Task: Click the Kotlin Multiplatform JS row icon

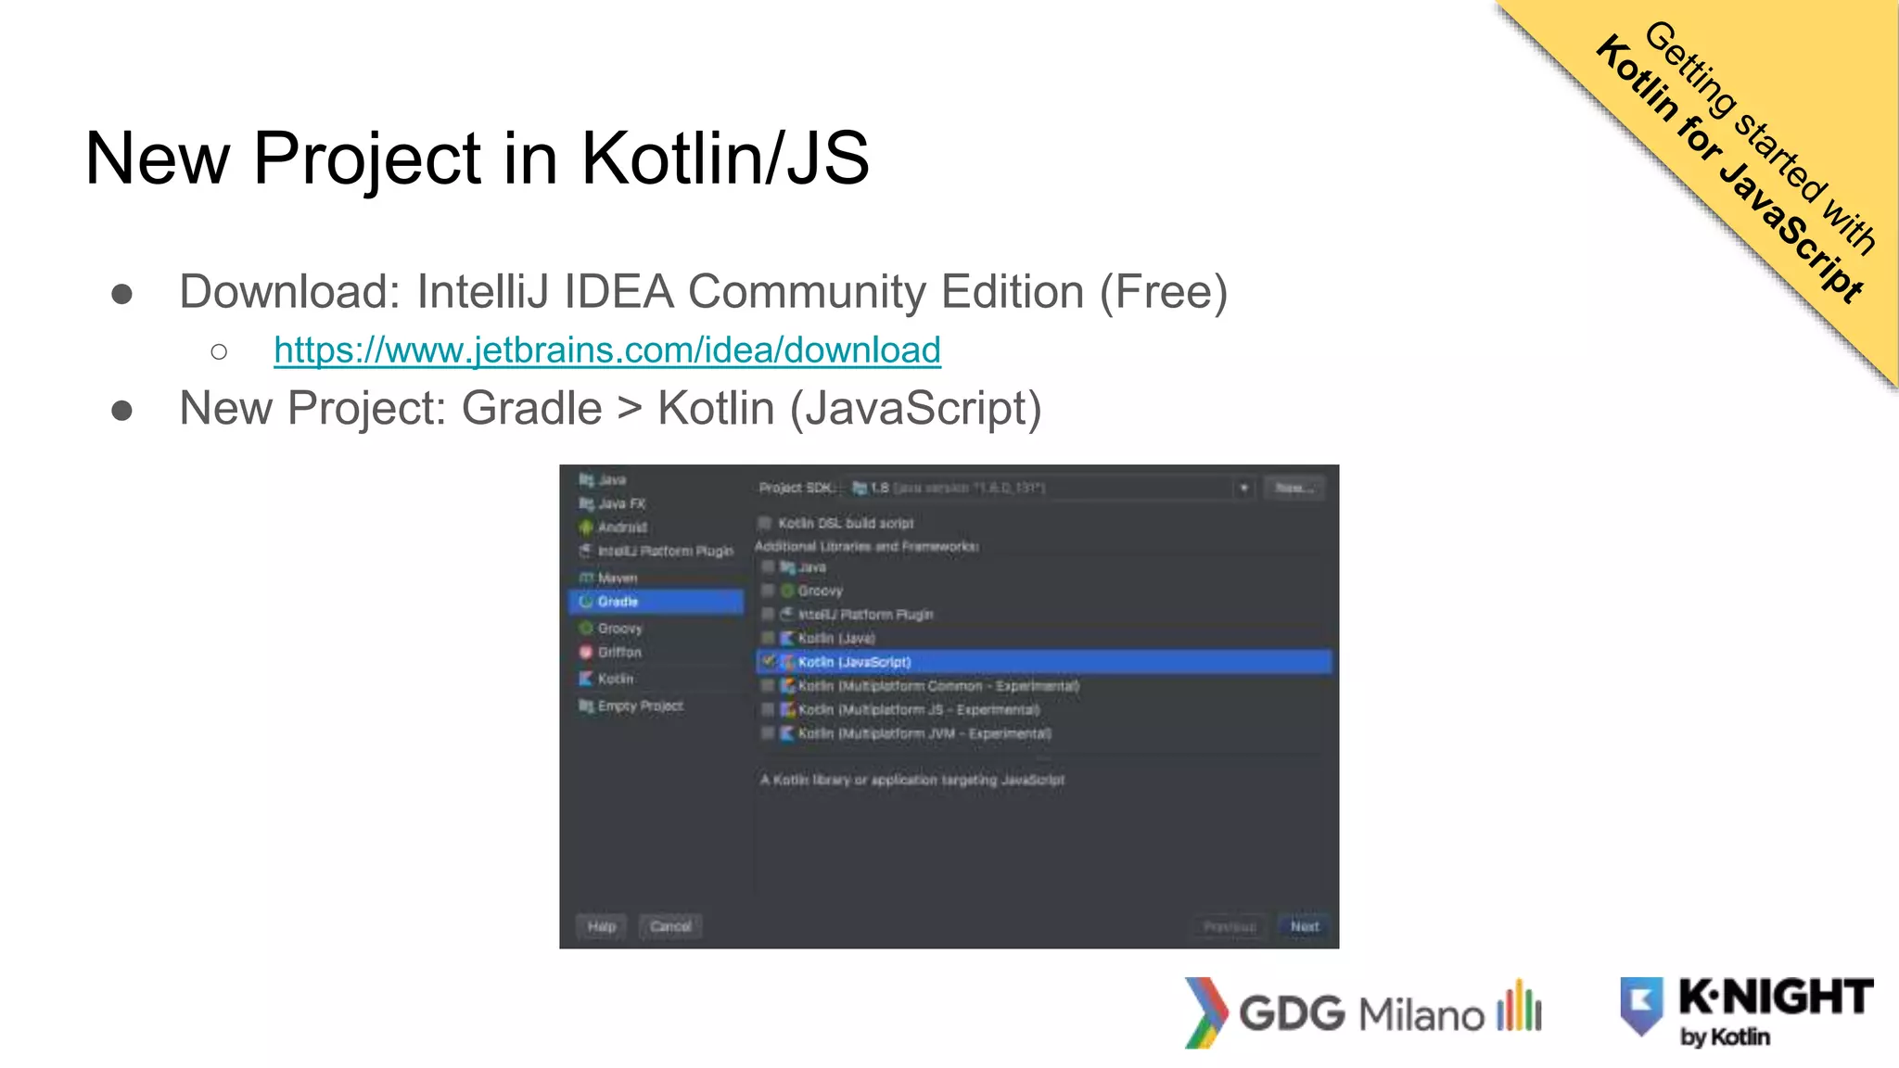Action: click(x=787, y=710)
